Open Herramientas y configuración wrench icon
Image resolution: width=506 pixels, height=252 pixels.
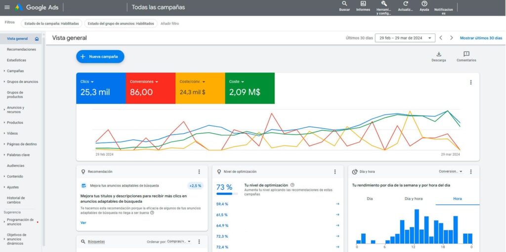384,4
